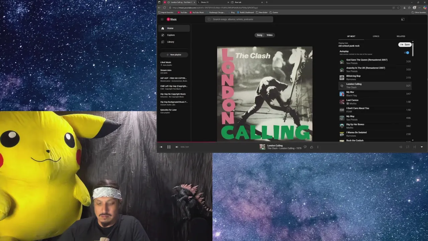Screen dimensions: 428x241
Task: Click the queue scrollbar
Action: pyautogui.click(x=413, y=49)
